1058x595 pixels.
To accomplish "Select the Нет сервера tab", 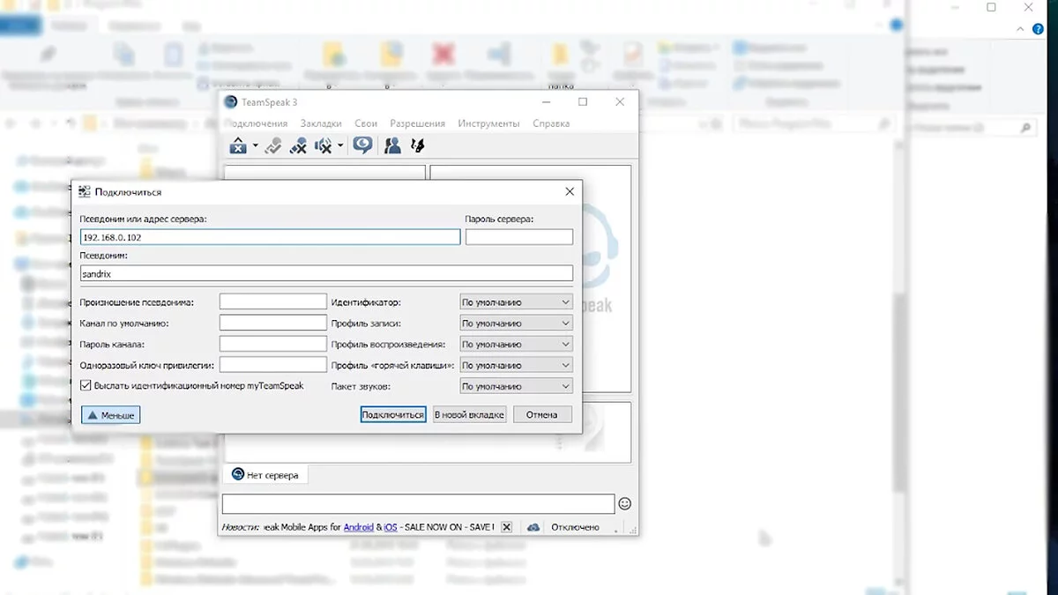I will 266,475.
